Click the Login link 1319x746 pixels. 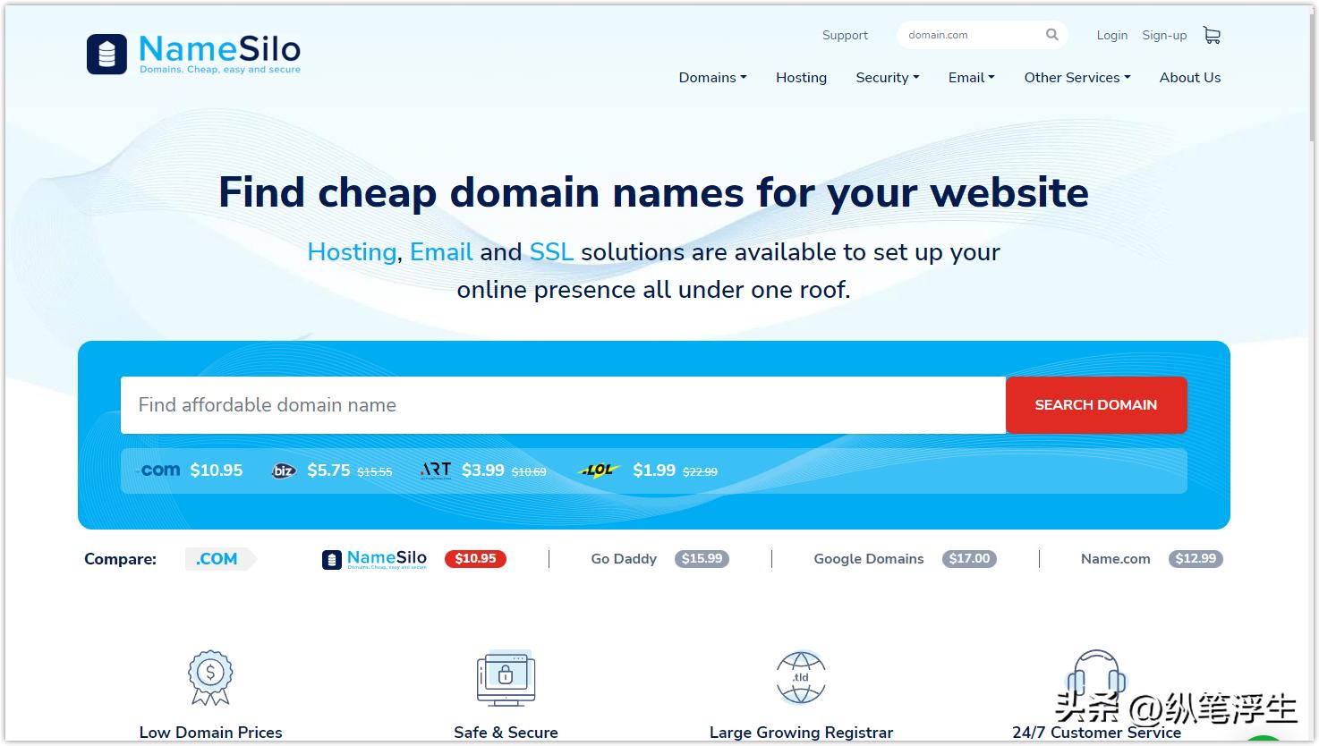pyautogui.click(x=1111, y=35)
